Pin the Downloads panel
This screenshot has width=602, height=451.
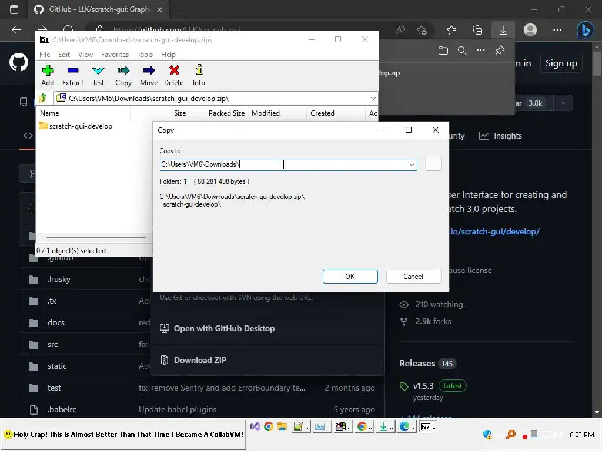click(x=500, y=51)
